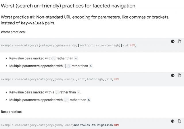Click the double-comma inline code chip

pyautogui.click(x=66, y=100)
